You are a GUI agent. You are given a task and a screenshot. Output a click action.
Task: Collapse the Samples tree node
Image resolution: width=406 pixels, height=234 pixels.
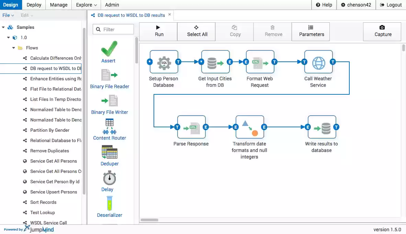3,27
